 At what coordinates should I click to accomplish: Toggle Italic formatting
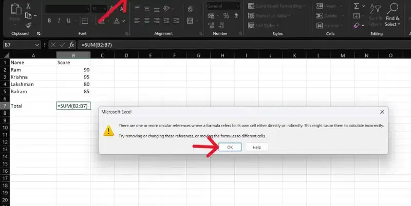pyautogui.click(x=59, y=20)
